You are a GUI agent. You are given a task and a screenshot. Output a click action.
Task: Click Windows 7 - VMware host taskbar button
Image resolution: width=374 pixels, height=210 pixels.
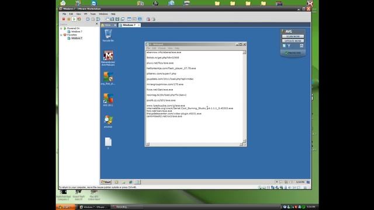[95, 207]
